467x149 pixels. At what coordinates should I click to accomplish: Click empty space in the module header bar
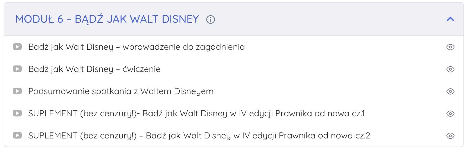(326, 19)
